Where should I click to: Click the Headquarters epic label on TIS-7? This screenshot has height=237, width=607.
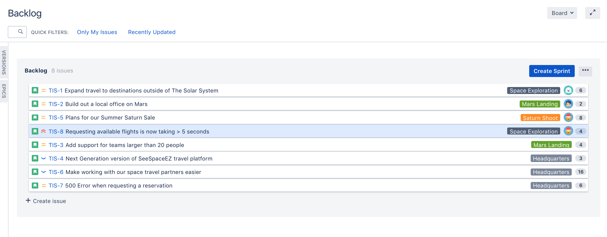click(551, 185)
